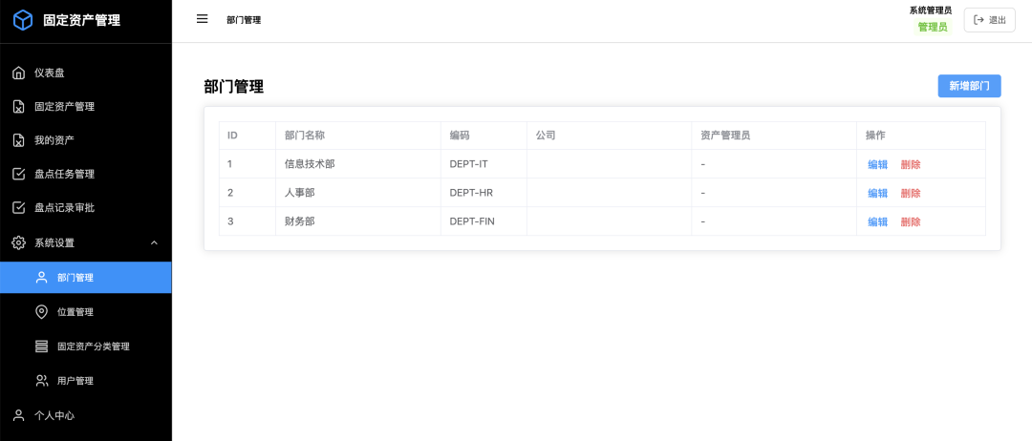Toggle the hamburger sidebar collapse icon
Screen dimensions: 1032x441
[x=202, y=19]
